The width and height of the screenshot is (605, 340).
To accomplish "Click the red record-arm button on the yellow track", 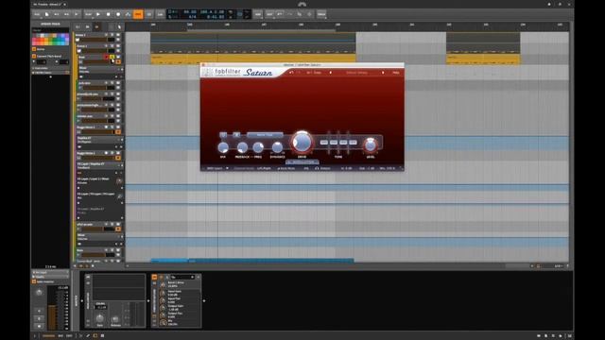I will pos(106,57).
